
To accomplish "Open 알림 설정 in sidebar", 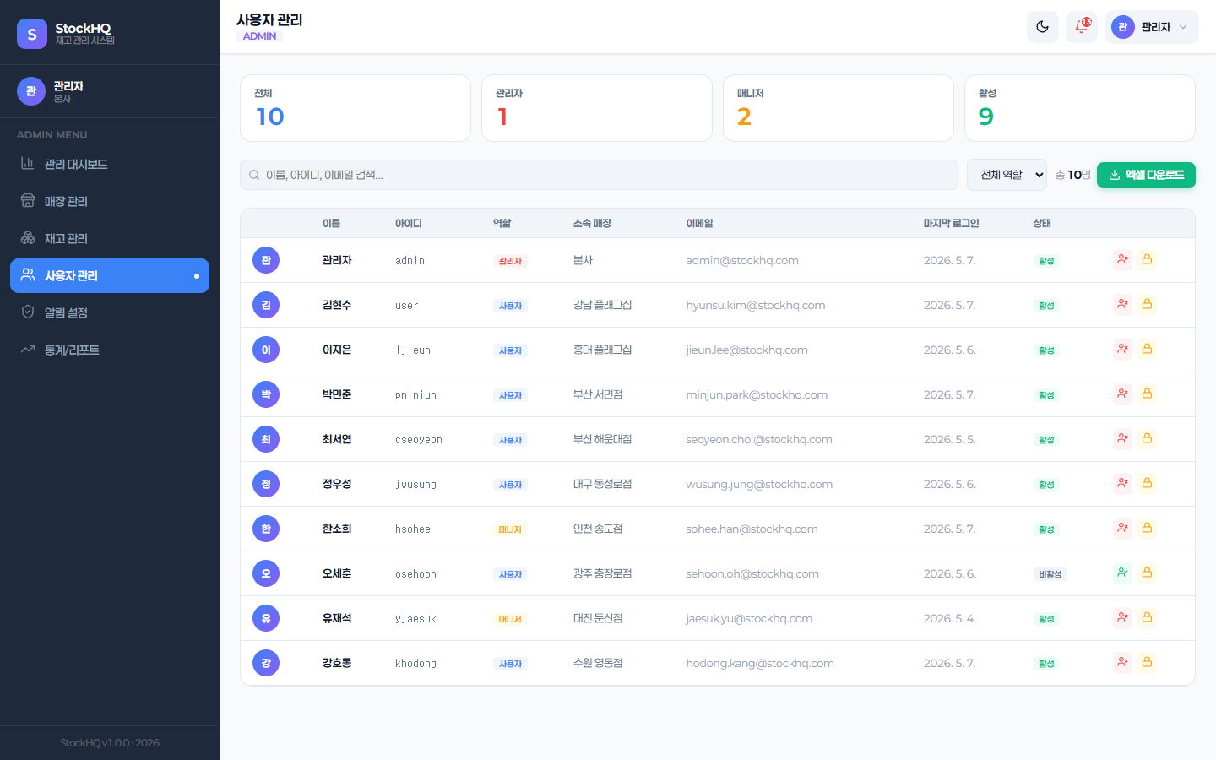I will (110, 312).
